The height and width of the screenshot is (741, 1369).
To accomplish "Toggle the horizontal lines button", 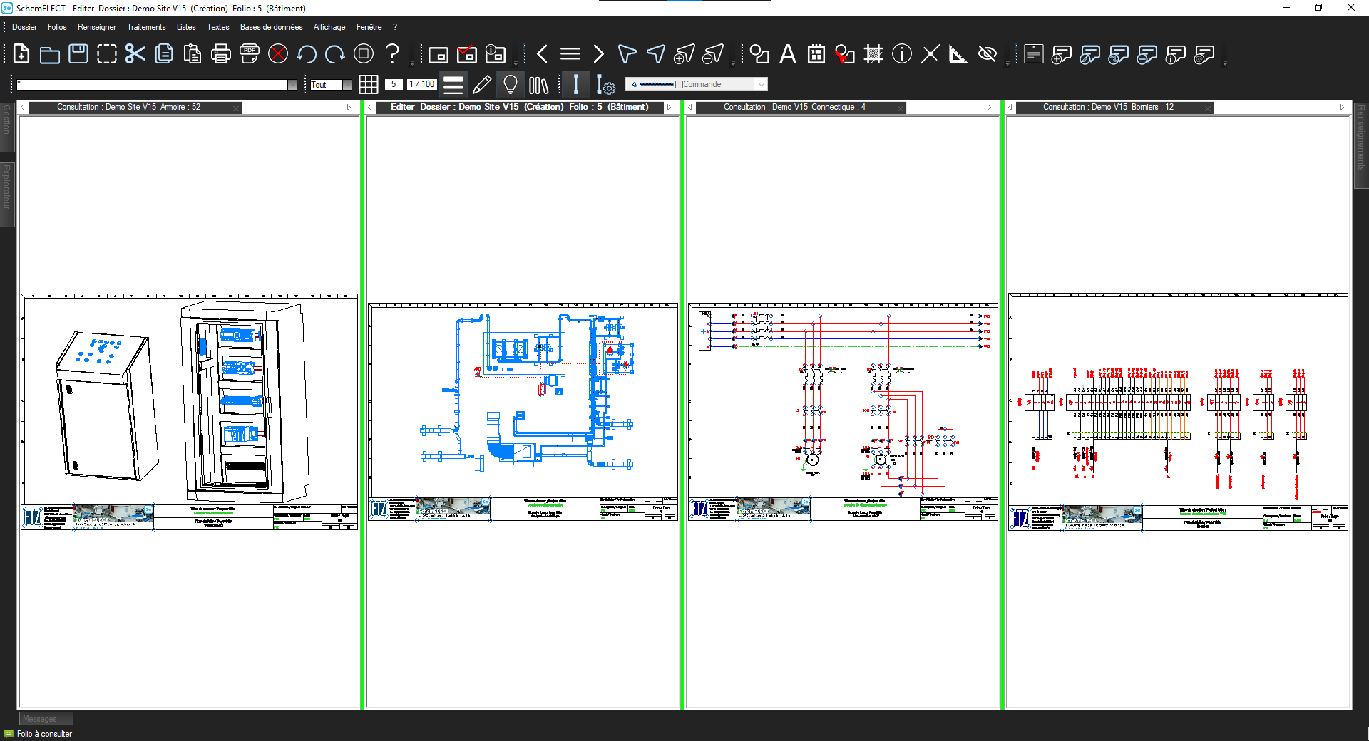I will pyautogui.click(x=453, y=85).
